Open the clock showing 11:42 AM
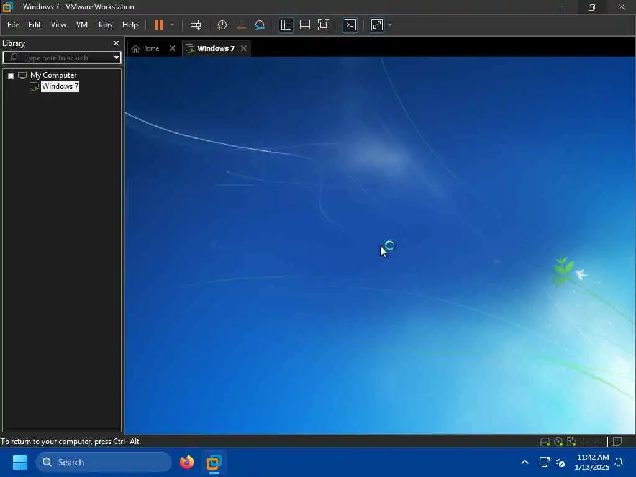The width and height of the screenshot is (636, 477). click(592, 462)
